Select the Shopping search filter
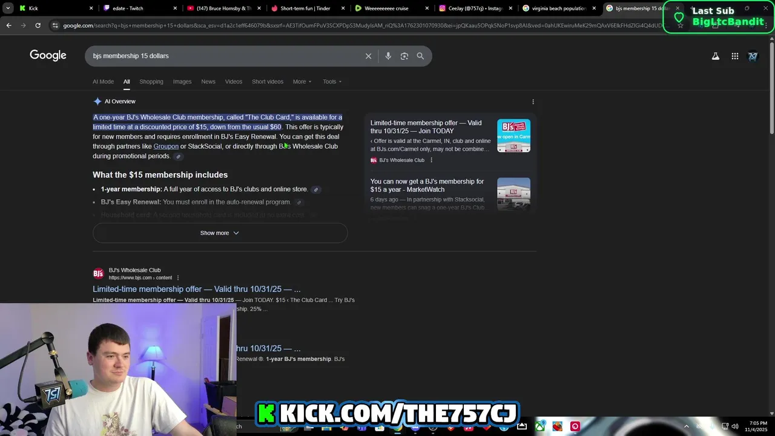The height and width of the screenshot is (436, 775). pyautogui.click(x=151, y=82)
